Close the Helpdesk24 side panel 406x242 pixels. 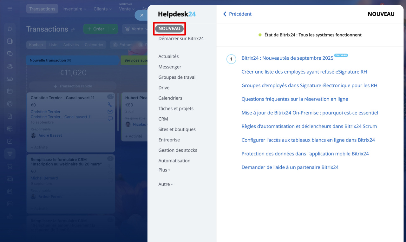pos(141,15)
